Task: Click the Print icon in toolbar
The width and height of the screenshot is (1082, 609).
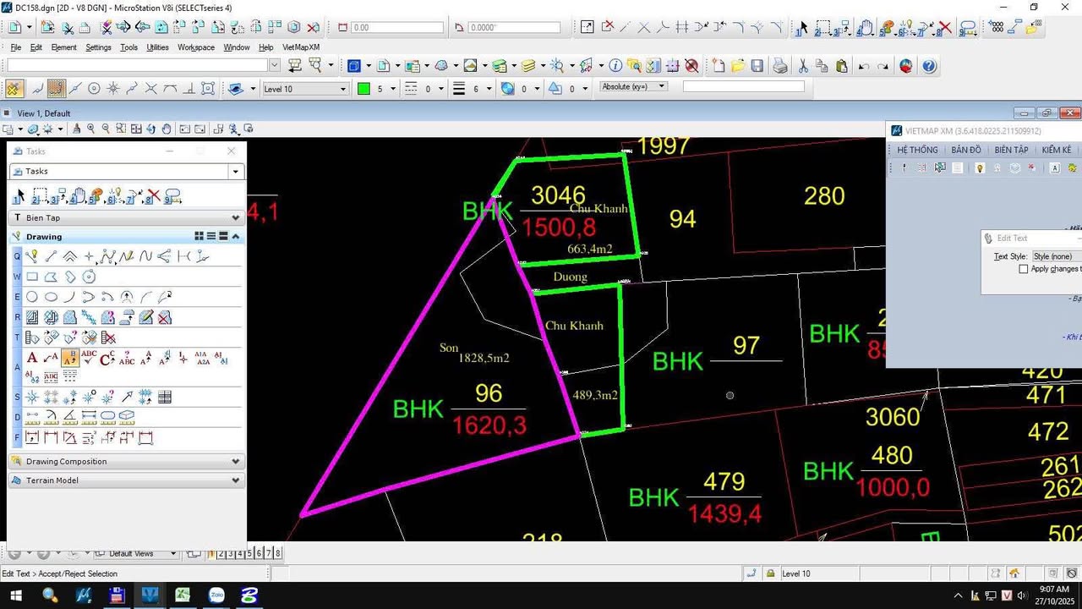Action: coord(780,66)
